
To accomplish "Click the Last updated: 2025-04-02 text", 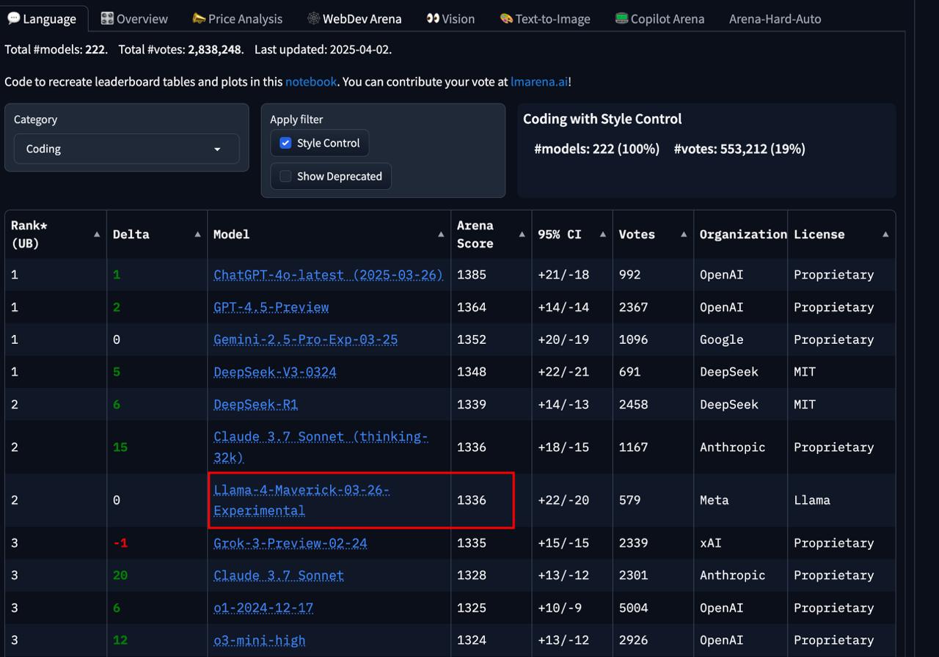I will 324,50.
